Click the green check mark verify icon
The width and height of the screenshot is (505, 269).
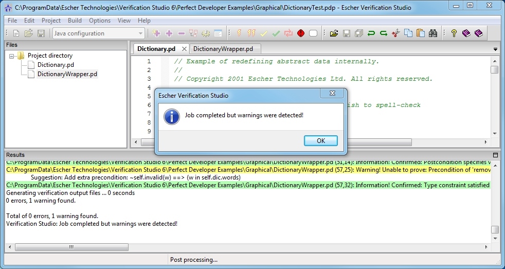pyautogui.click(x=276, y=33)
